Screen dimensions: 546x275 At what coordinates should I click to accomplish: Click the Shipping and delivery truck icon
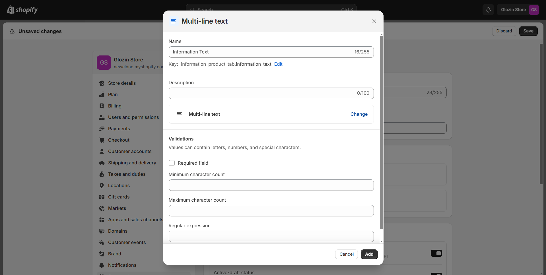(102, 163)
